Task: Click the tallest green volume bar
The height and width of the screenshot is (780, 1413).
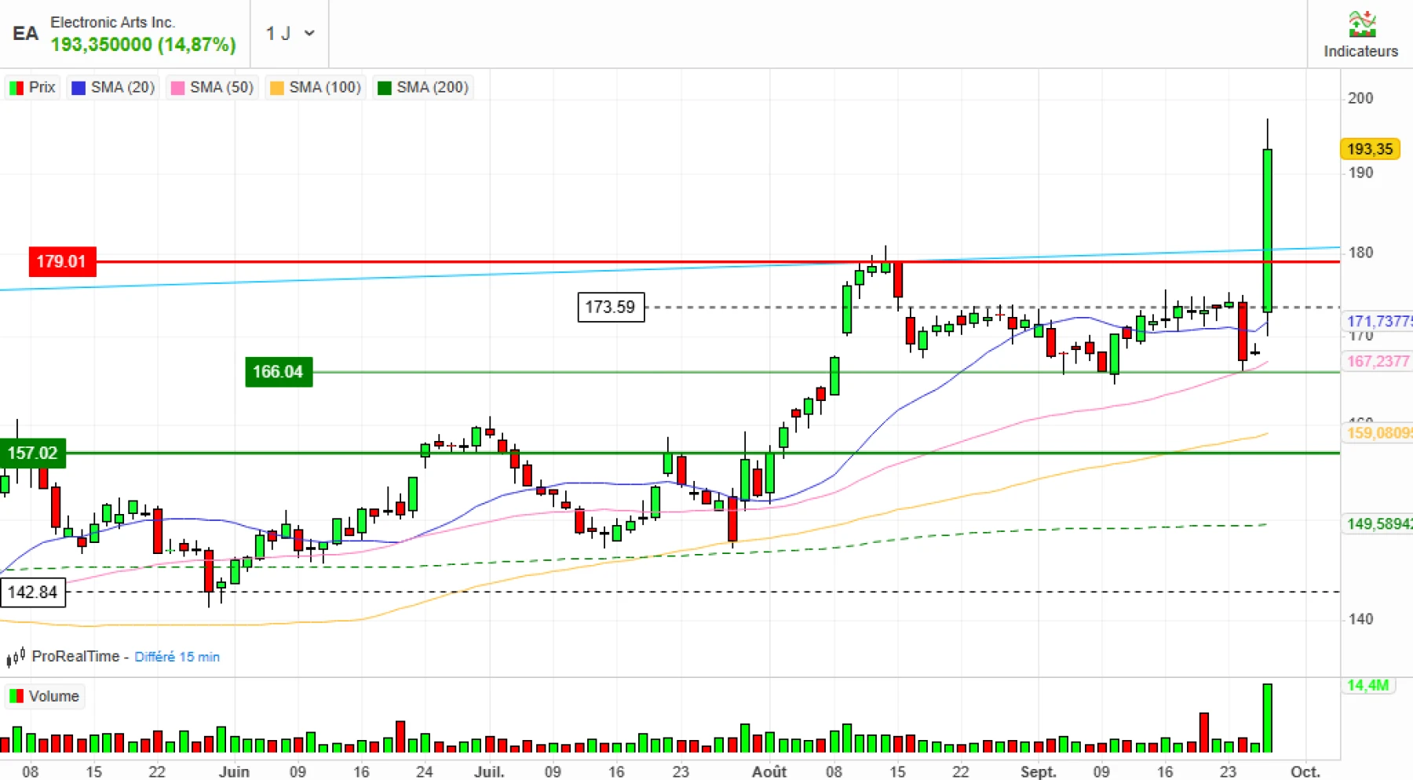Action: [x=1267, y=718]
